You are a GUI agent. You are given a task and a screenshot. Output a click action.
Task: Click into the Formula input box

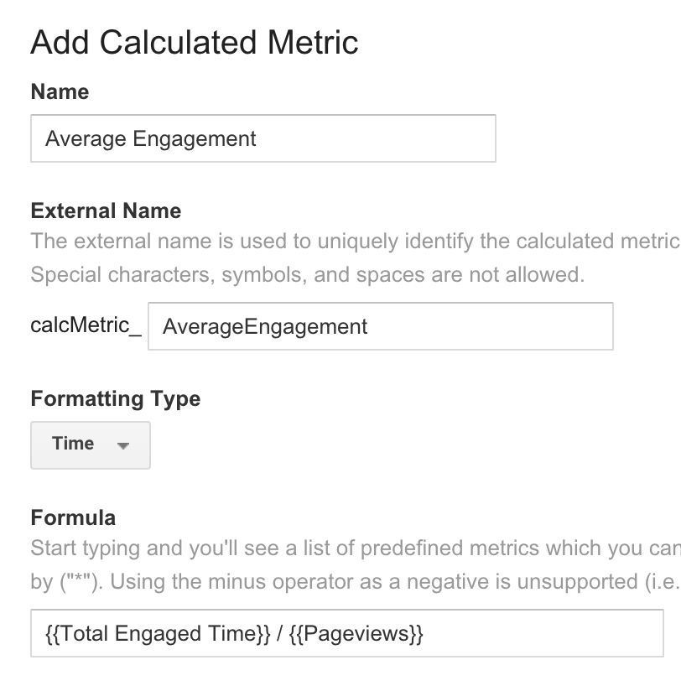[x=347, y=633]
